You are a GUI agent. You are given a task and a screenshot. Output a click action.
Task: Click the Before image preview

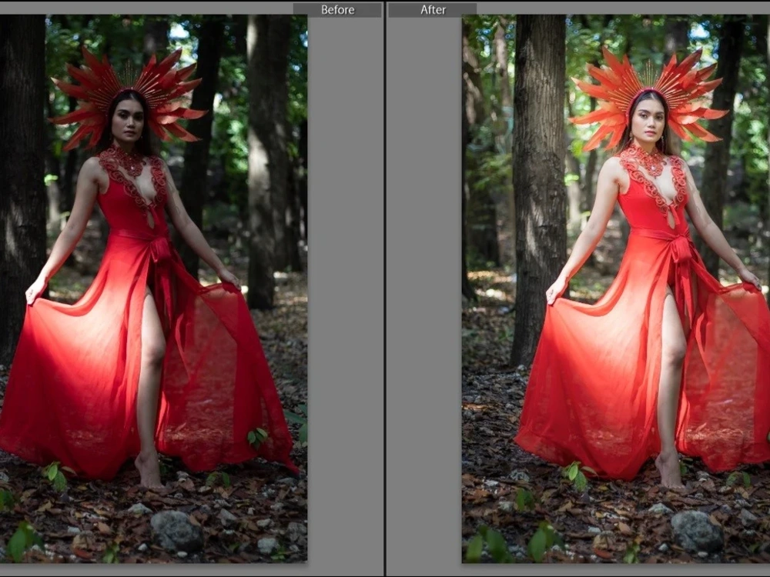154,308
